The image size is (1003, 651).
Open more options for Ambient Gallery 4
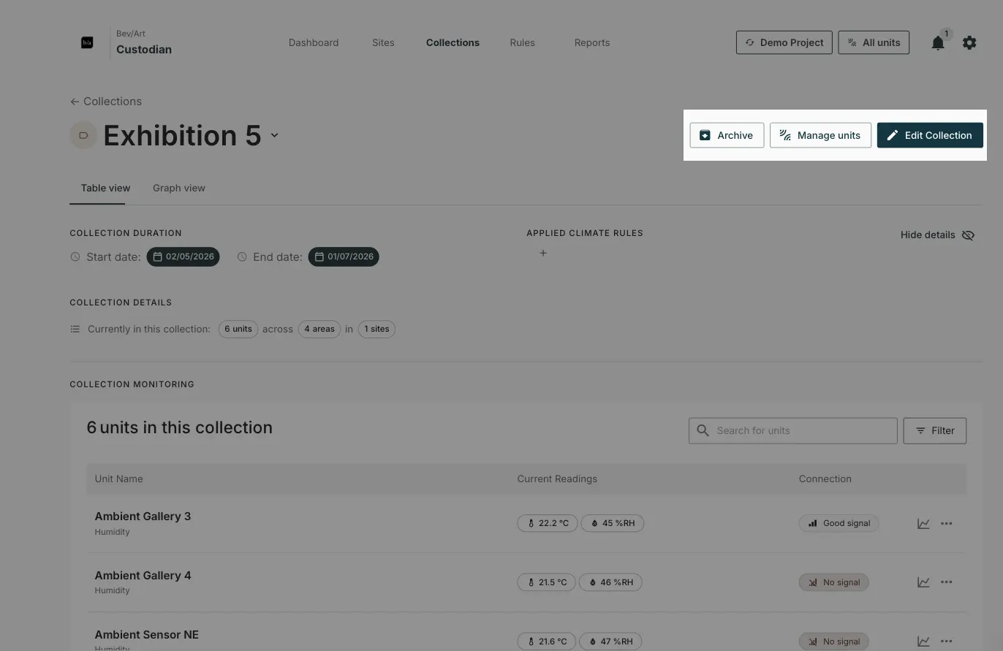947,582
